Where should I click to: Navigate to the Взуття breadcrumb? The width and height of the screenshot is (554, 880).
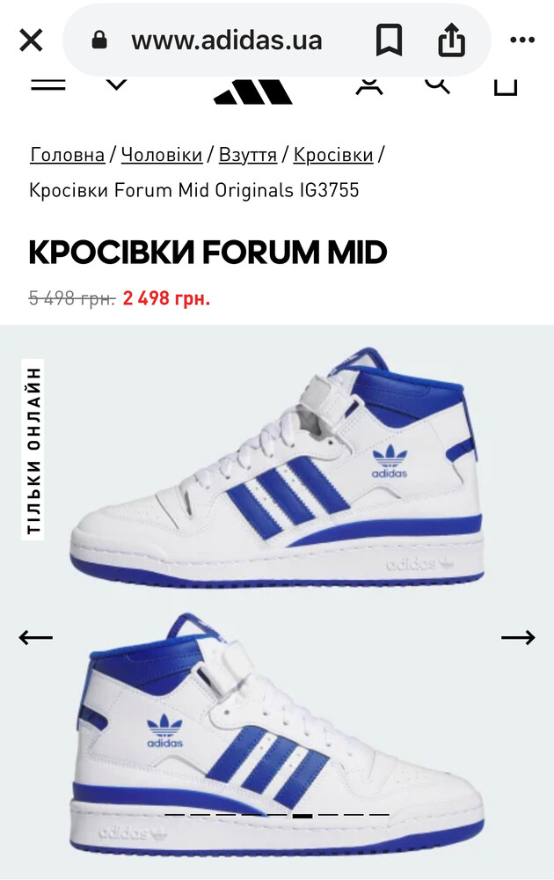(248, 155)
